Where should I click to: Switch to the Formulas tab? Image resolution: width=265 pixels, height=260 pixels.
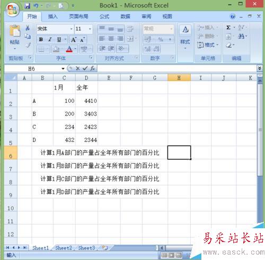(104, 16)
